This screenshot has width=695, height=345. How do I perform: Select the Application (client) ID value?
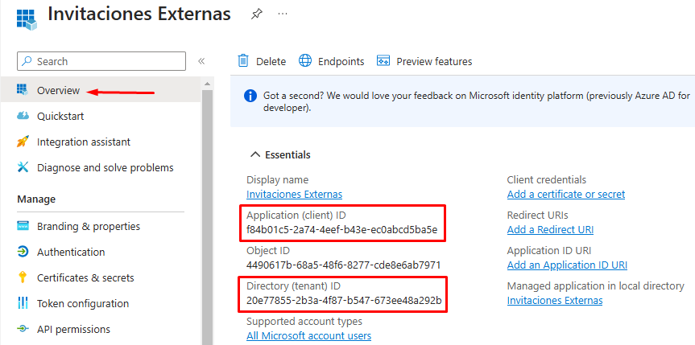[341, 229]
